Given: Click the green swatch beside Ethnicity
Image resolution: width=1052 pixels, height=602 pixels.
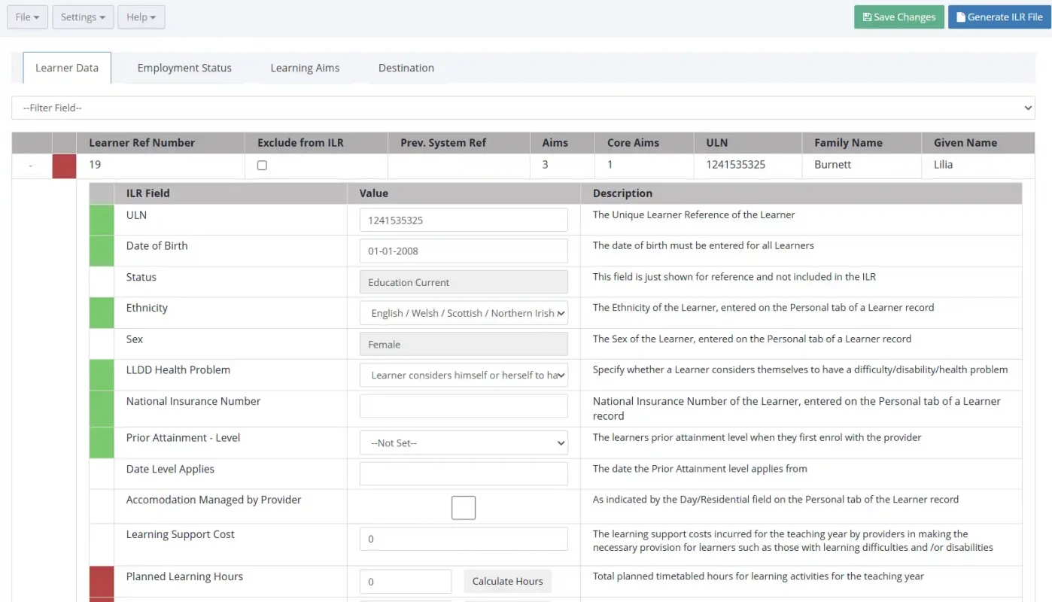Looking at the screenshot, I should pos(102,313).
